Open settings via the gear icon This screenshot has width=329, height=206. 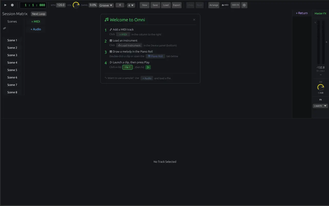pyautogui.click(x=244, y=5)
